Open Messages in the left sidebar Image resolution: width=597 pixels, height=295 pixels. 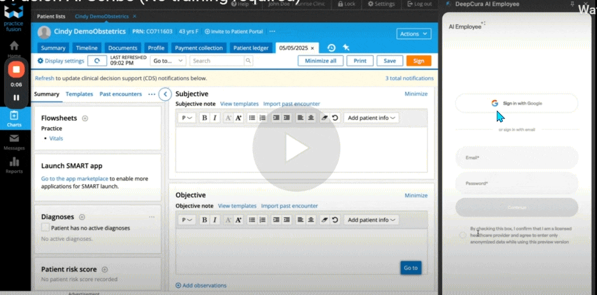coord(14,142)
